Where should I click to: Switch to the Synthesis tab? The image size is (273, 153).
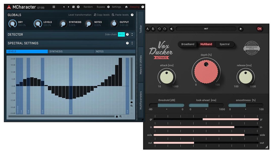tap(71, 52)
